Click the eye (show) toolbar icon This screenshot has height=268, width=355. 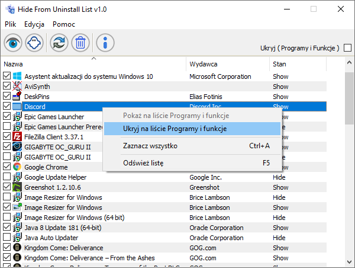pyautogui.click(x=13, y=43)
